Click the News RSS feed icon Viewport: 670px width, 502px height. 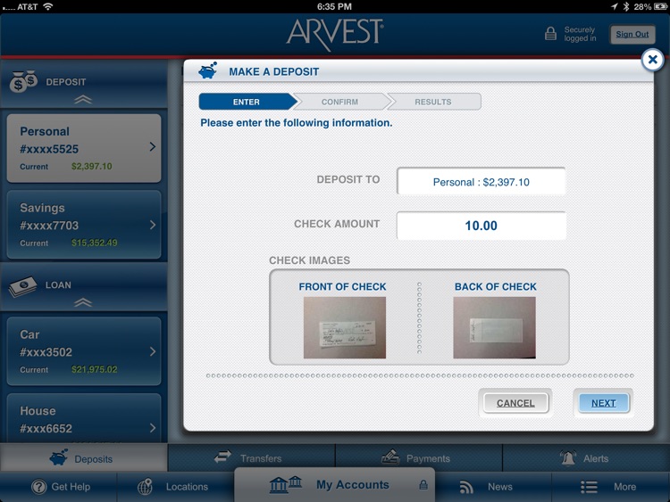(466, 487)
